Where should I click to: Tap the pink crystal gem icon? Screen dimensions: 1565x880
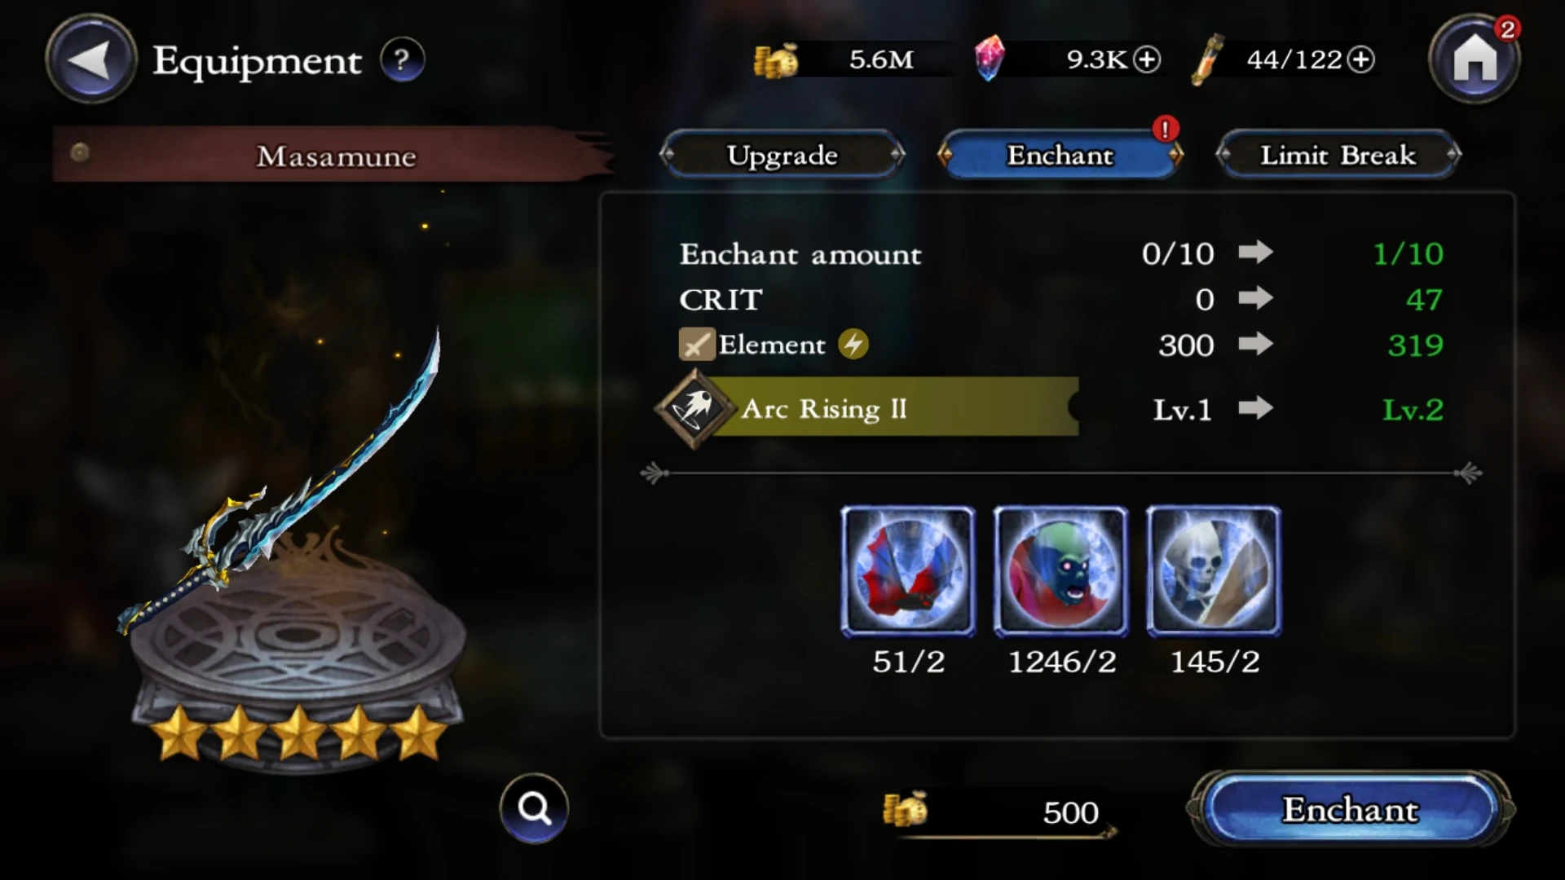pyautogui.click(x=989, y=59)
